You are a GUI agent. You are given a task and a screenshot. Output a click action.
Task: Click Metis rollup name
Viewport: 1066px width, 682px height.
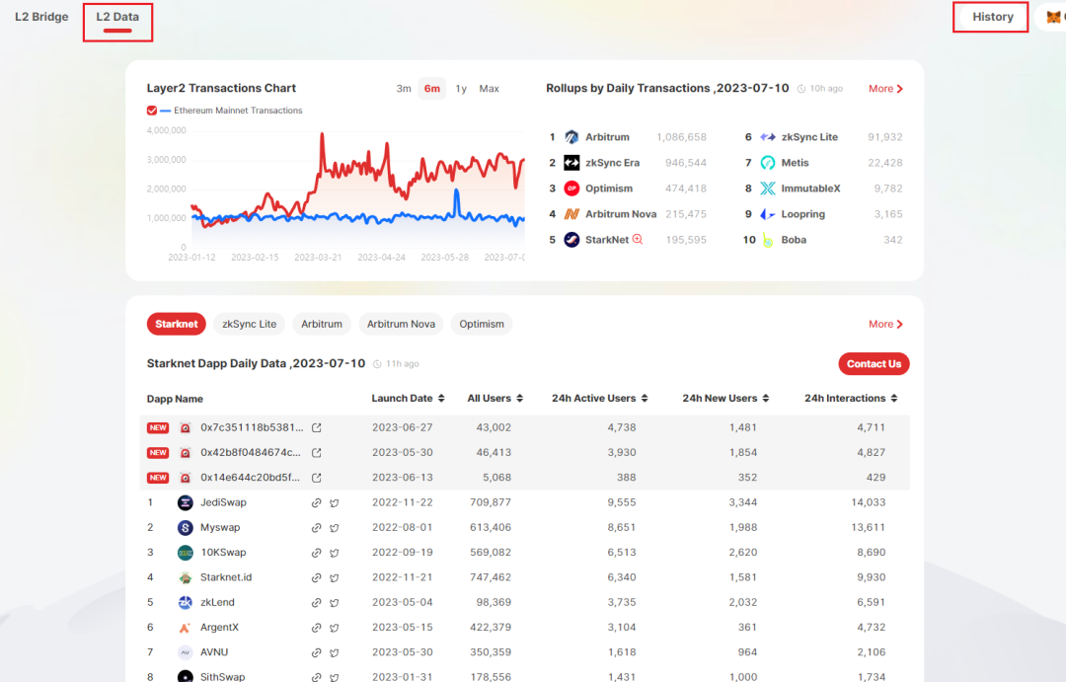(795, 163)
